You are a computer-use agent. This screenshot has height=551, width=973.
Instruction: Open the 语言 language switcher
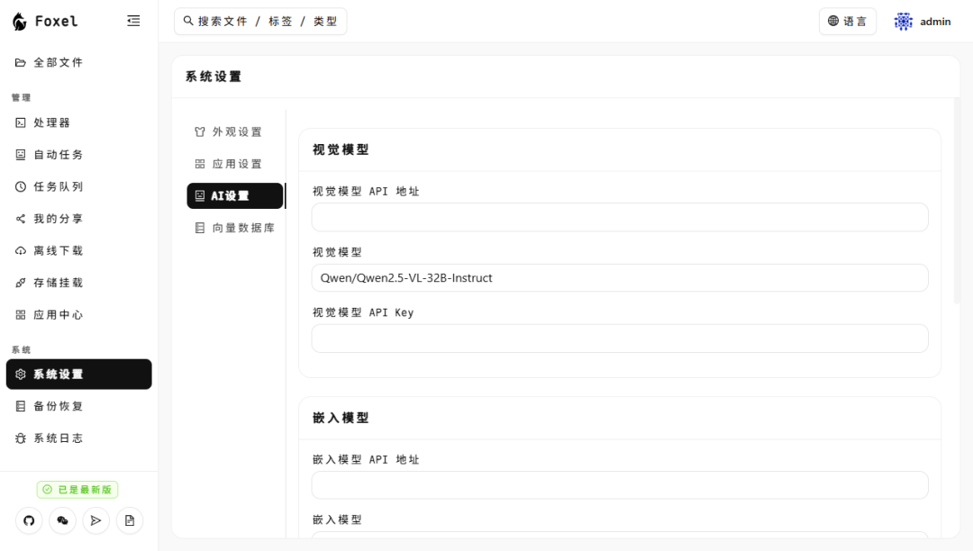point(847,21)
